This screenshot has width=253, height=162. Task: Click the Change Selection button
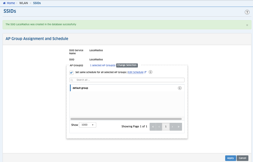click(x=127, y=65)
